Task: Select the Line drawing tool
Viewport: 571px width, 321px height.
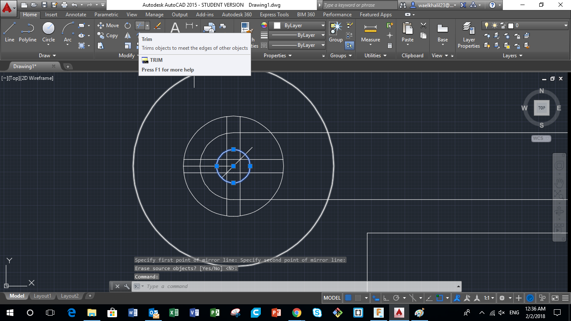Action: [10, 32]
